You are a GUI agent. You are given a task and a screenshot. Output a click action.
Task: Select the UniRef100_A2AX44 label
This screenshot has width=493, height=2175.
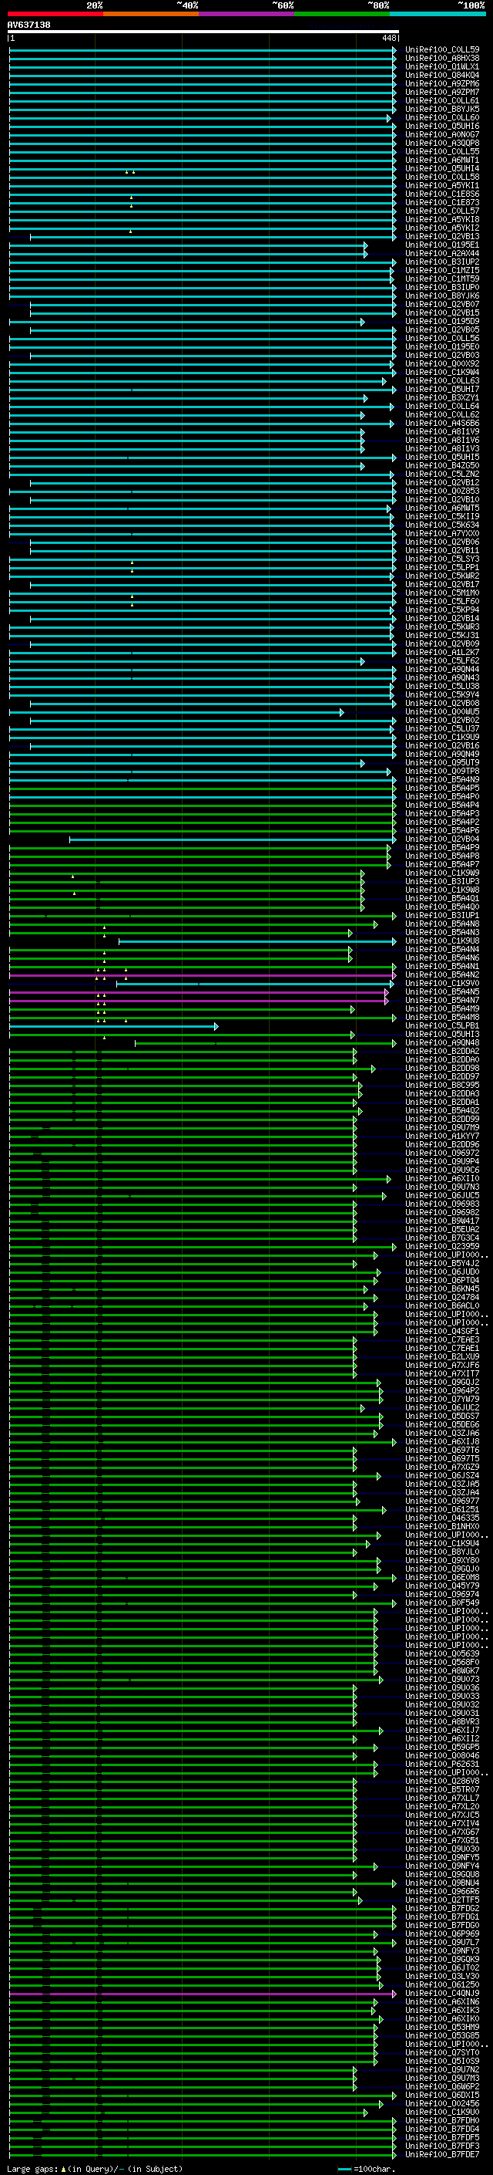441,253
